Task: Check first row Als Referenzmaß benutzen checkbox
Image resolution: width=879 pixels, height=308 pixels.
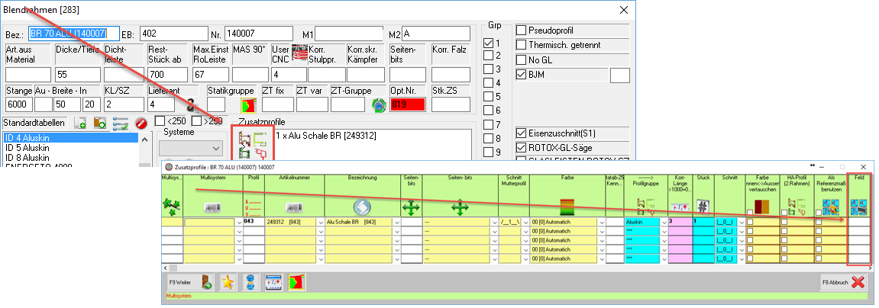Action: [x=819, y=222]
